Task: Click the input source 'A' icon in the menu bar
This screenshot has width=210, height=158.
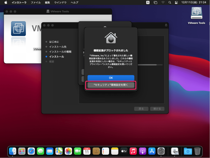Action: click(x=148, y=2)
